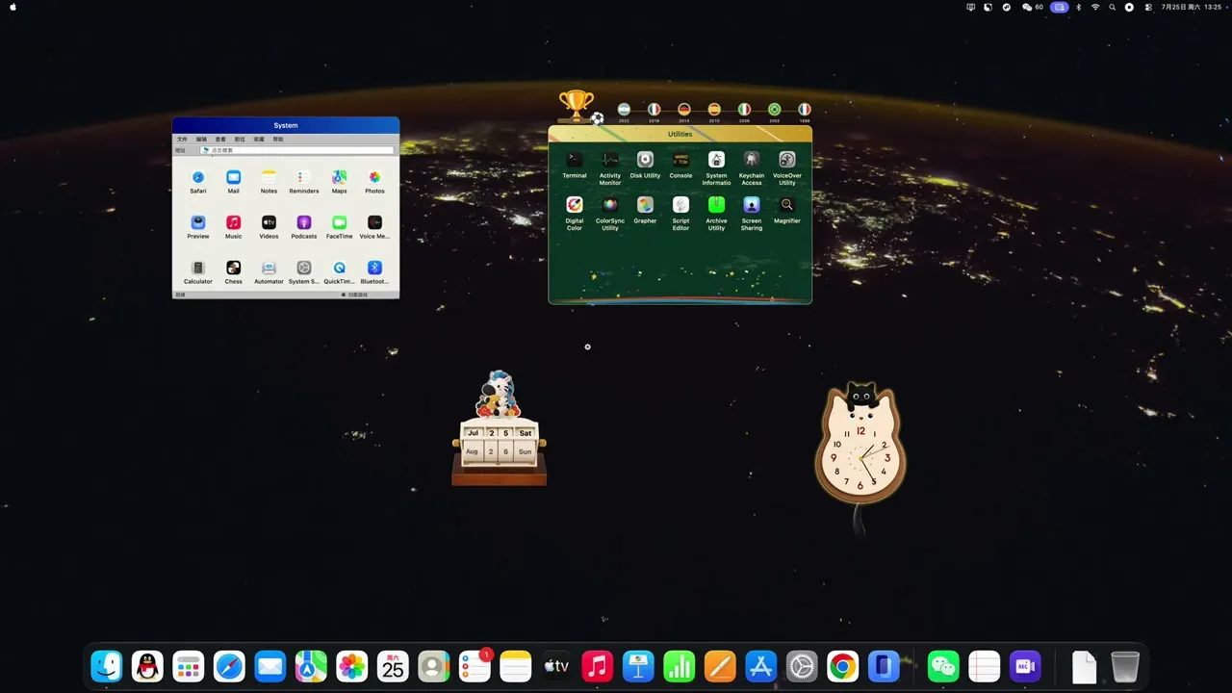This screenshot has height=693, width=1232.
Task: Open Bluetooth icon in the System window
Action: point(374,268)
